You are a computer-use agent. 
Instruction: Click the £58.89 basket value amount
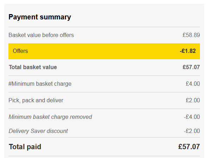191,35
